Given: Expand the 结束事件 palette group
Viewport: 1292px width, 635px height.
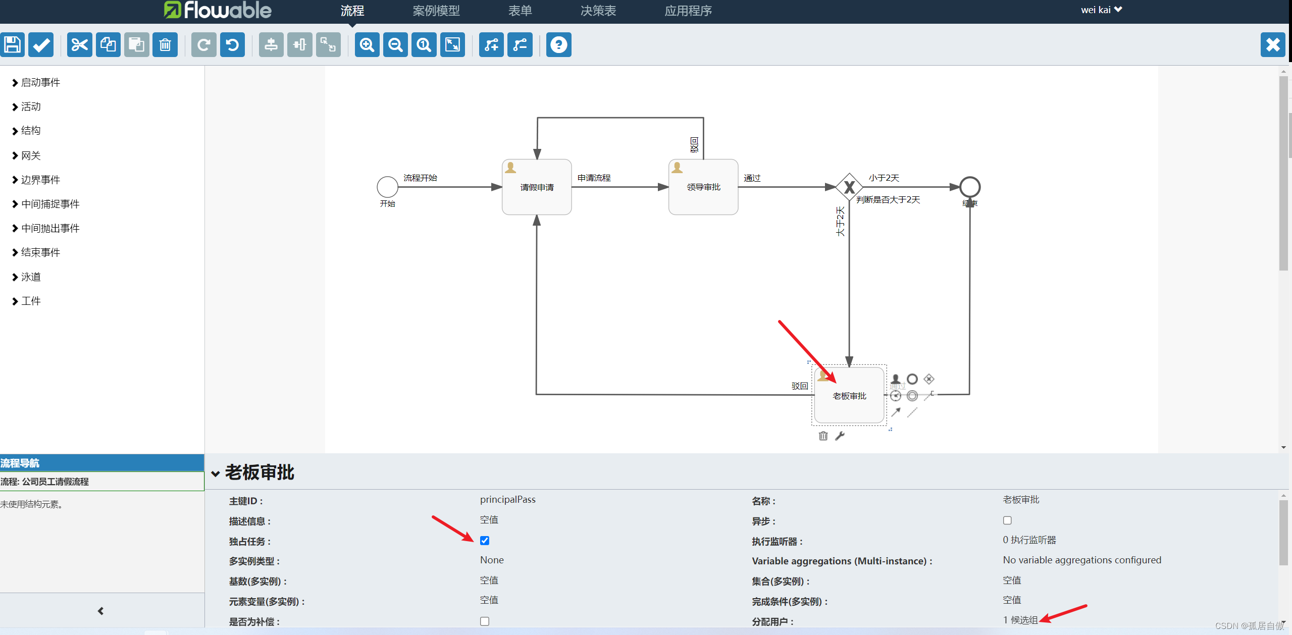Looking at the screenshot, I should 36,252.
